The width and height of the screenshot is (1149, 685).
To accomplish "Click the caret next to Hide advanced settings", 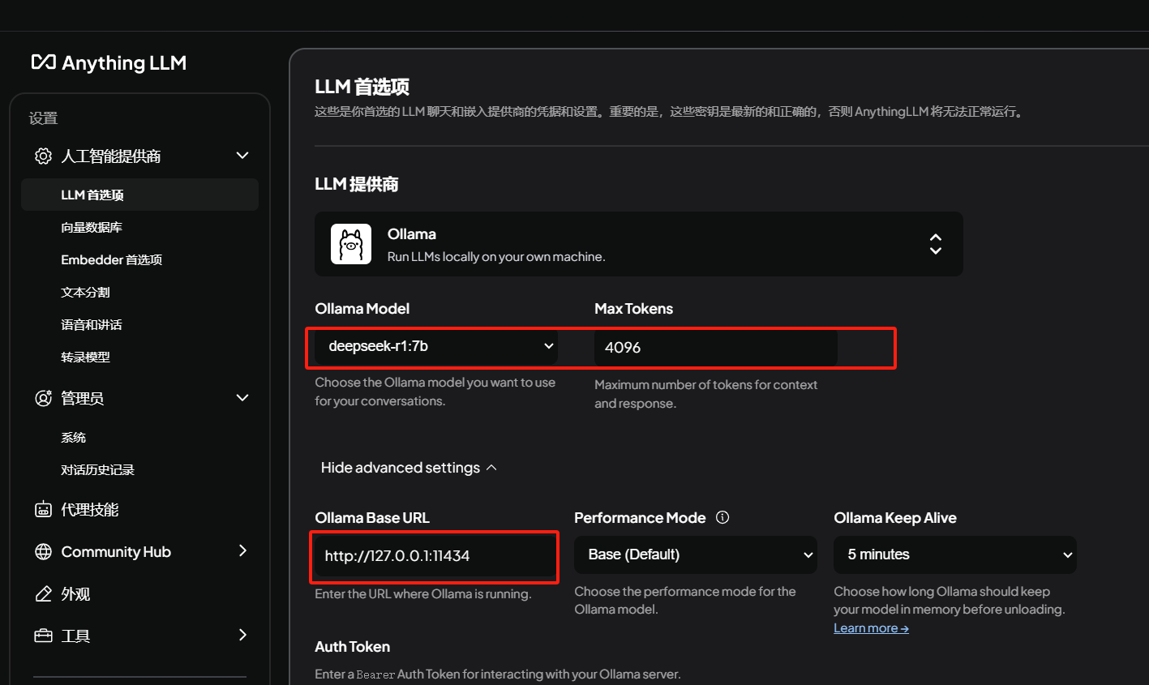I will [x=491, y=468].
